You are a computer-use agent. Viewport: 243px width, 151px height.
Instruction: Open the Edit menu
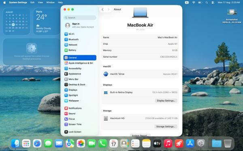(x=32, y=2)
